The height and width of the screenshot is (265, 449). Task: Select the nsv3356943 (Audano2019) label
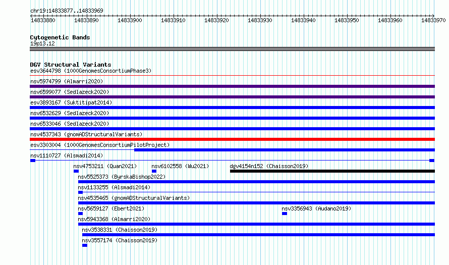(316, 208)
